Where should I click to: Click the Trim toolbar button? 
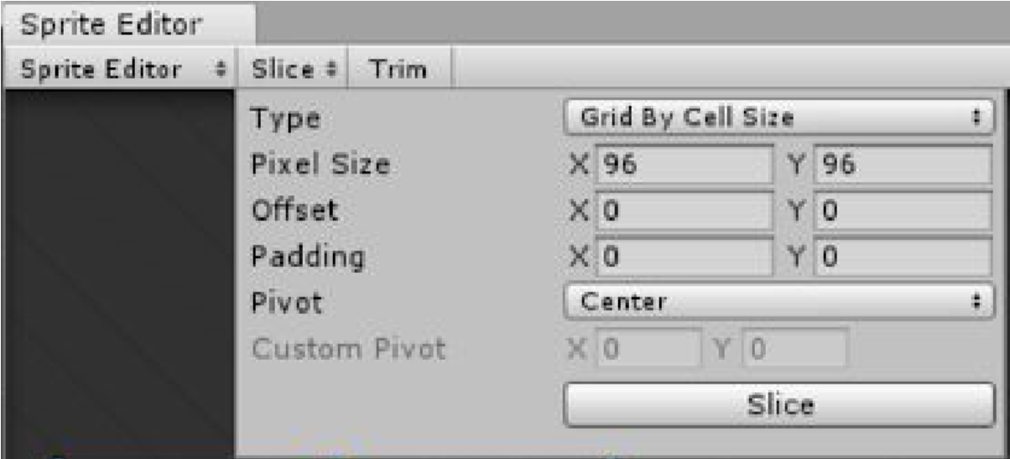(x=398, y=69)
